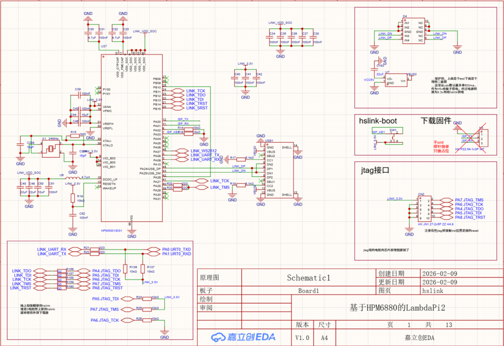
Task: Click the hslink-boot section heading
Action: click(379, 120)
